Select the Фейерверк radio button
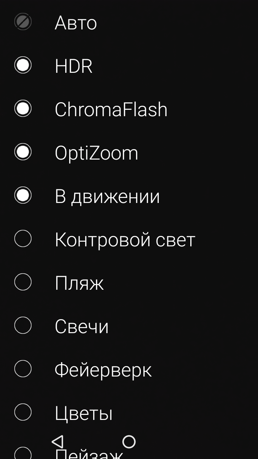Screen dimensions: 258x459 23,369
